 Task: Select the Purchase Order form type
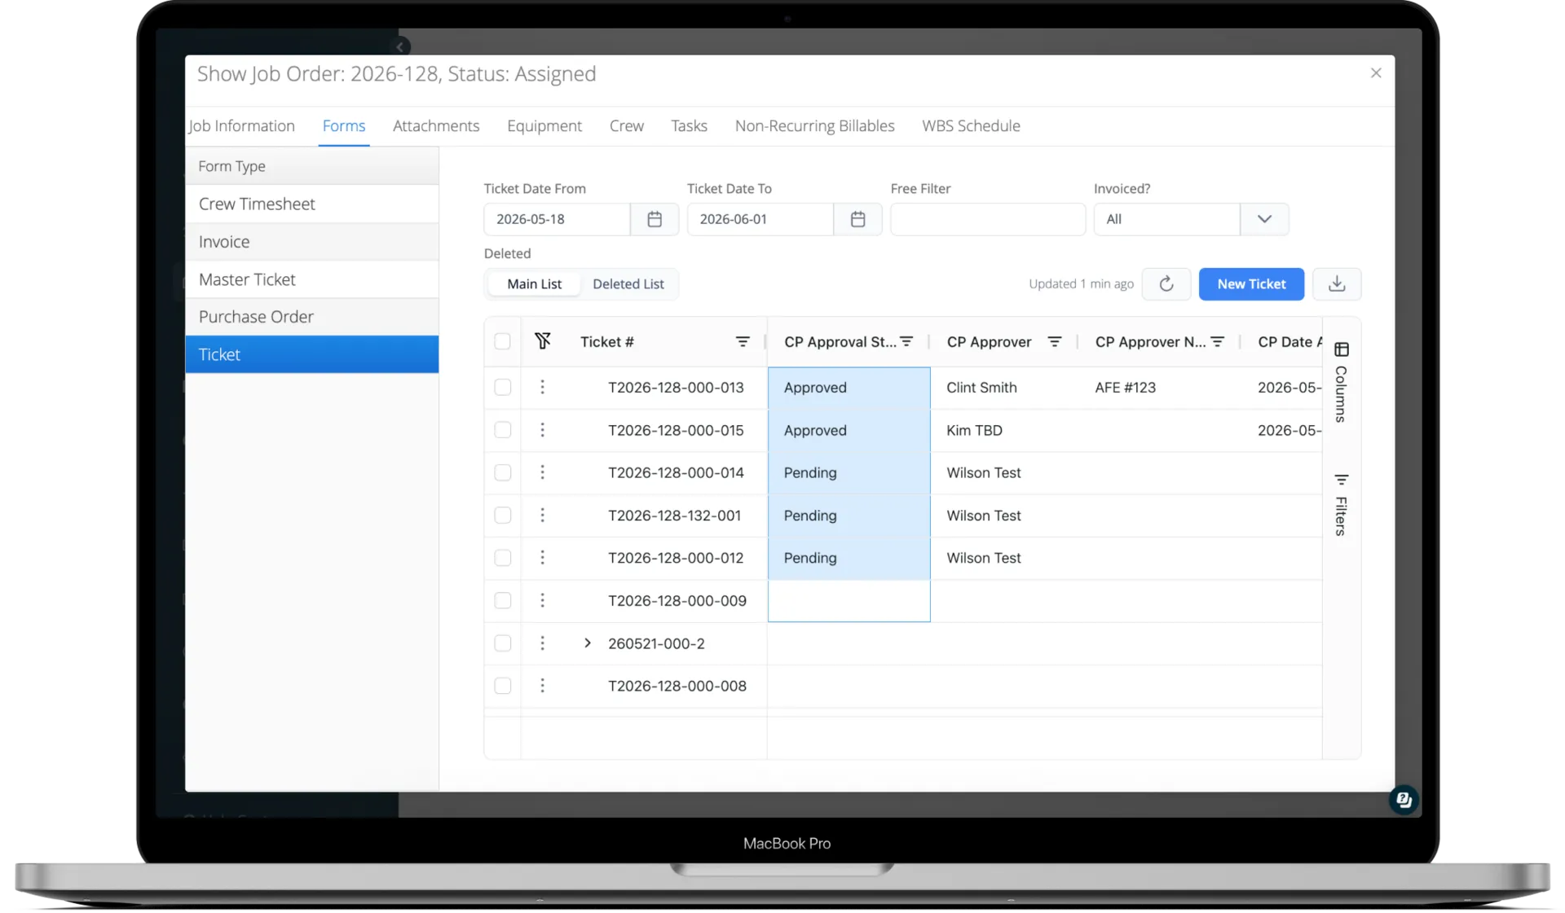pos(312,317)
